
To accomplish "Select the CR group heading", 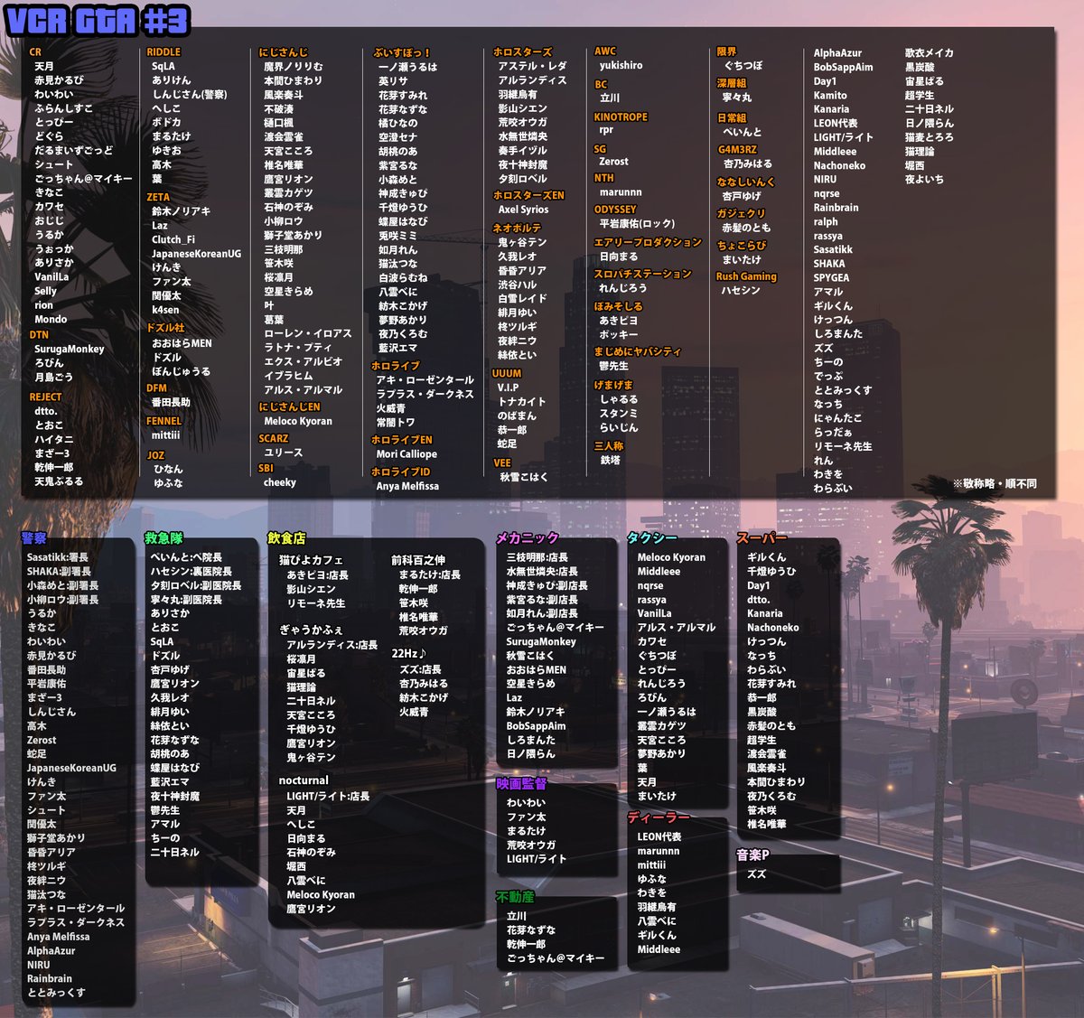I will [x=35, y=52].
